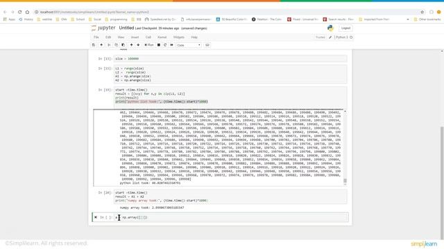Open the programming bookmarks folder
Image resolution: width=444 pixels, height=249 pixels.
(116, 19)
